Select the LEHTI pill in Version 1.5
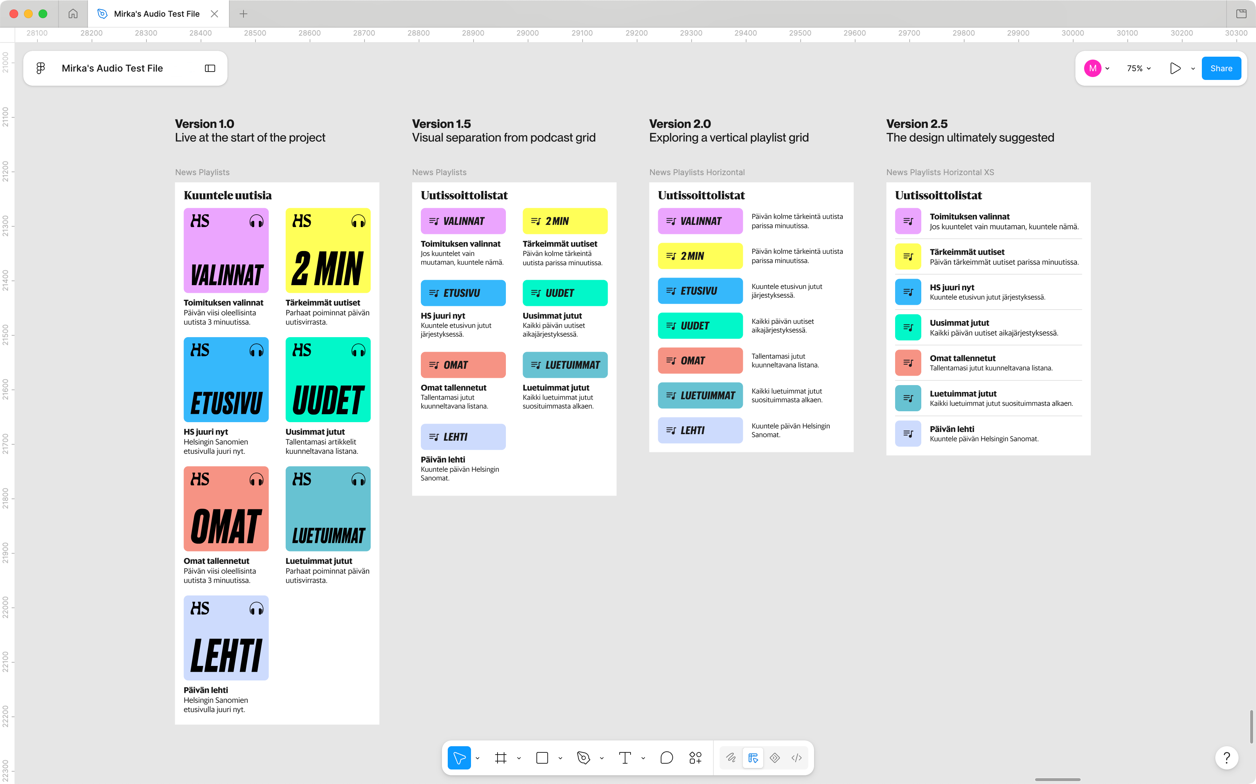Image resolution: width=1256 pixels, height=784 pixels. (x=463, y=437)
